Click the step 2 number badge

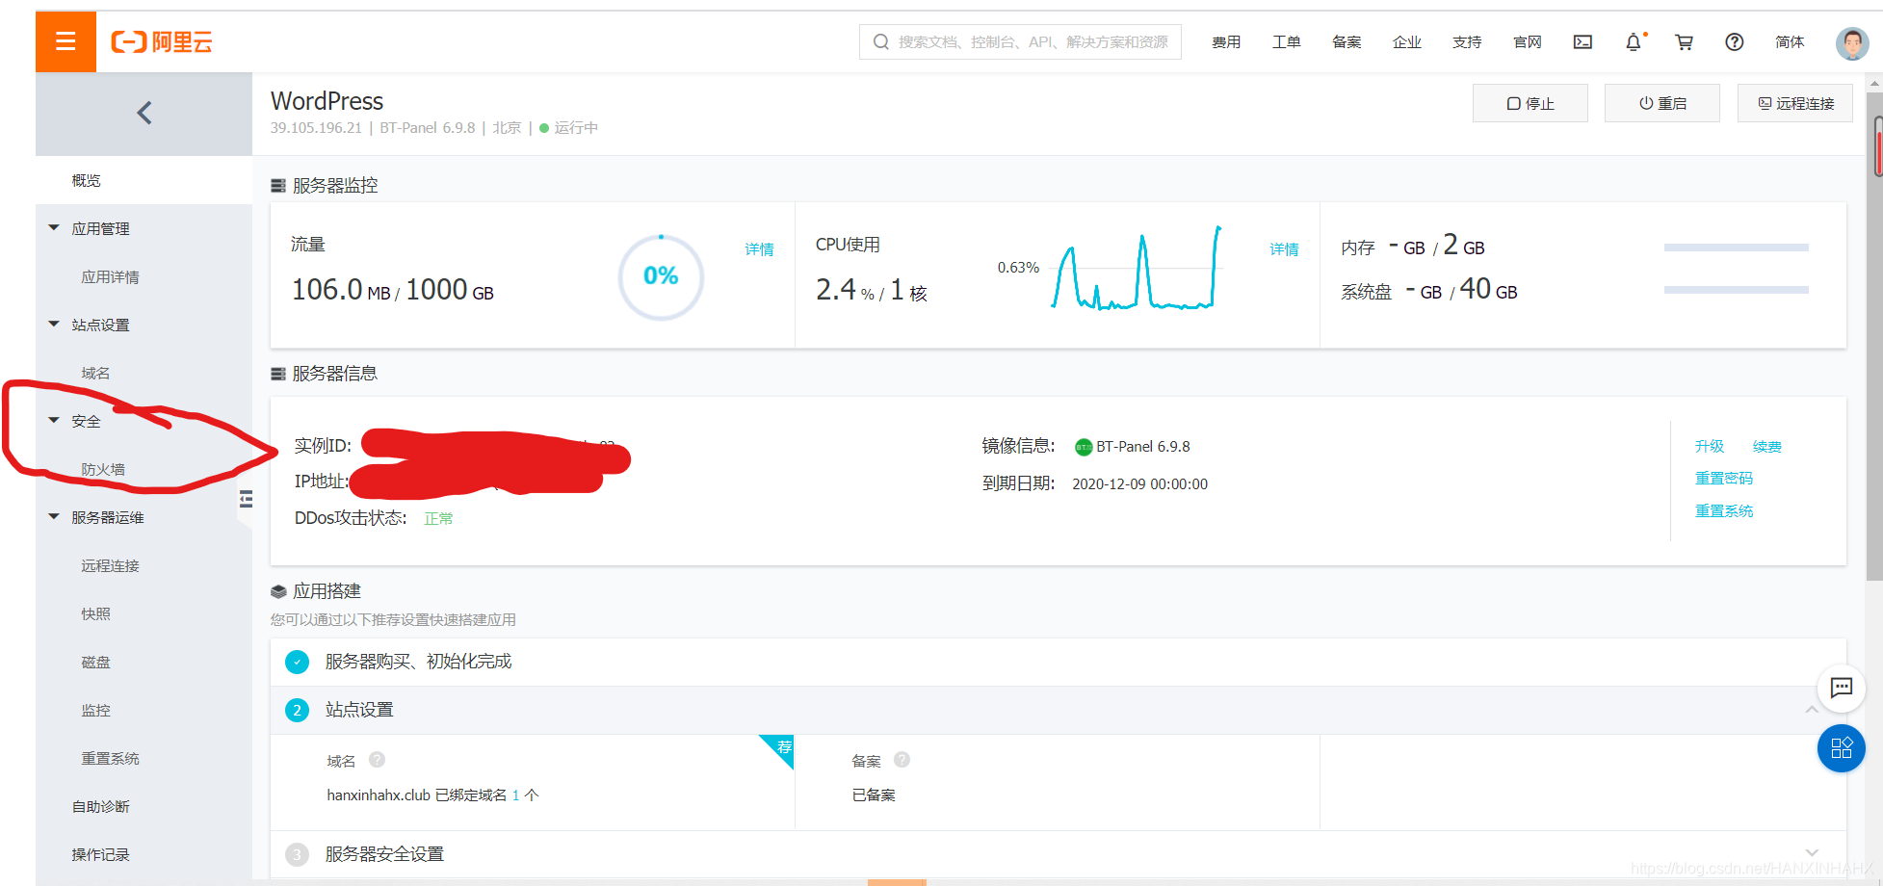tap(297, 710)
